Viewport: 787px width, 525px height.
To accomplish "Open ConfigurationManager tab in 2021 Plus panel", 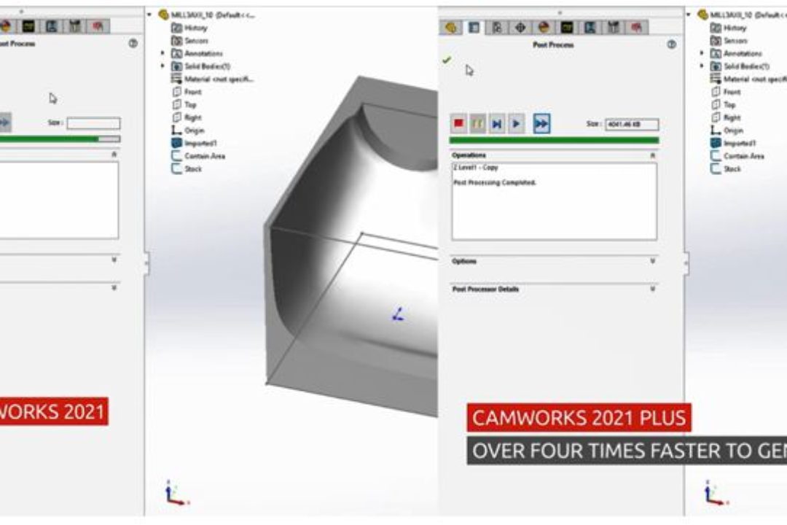I will click(x=497, y=27).
